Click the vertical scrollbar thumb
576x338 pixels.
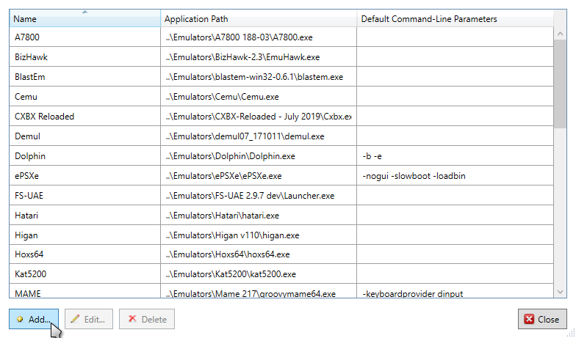[x=560, y=84]
